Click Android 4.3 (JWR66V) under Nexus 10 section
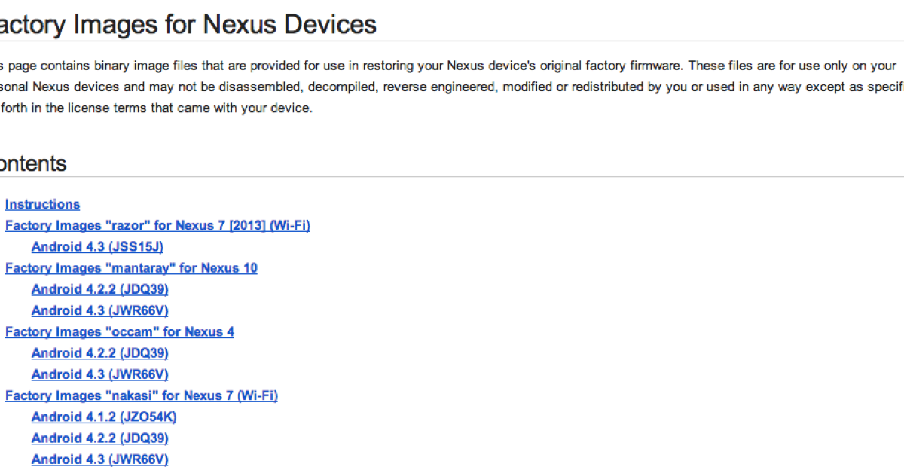The image size is (904, 473). [x=99, y=310]
